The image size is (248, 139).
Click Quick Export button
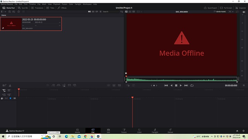pos(210,8)
